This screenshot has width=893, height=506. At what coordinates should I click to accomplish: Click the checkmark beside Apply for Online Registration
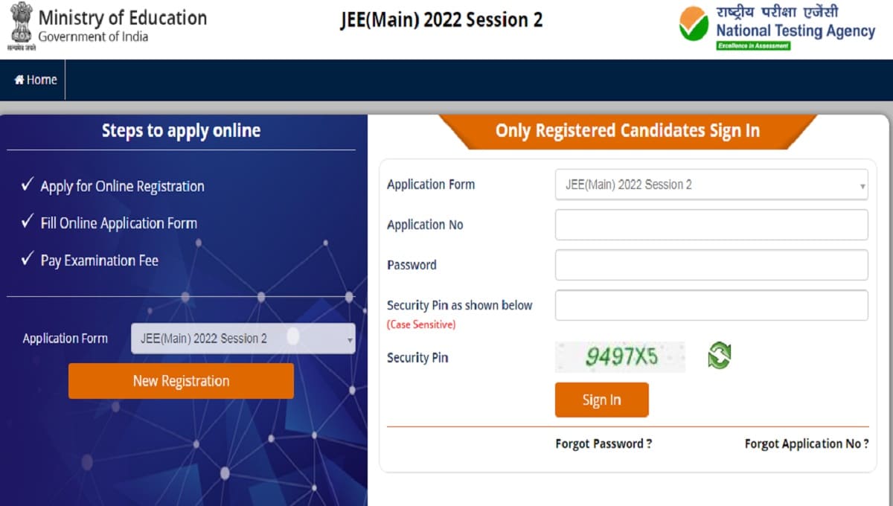28,185
